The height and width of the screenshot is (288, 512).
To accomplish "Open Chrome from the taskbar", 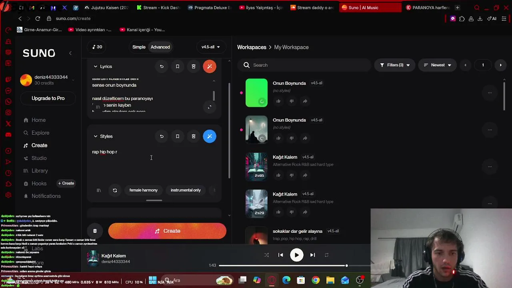I will click(316, 280).
